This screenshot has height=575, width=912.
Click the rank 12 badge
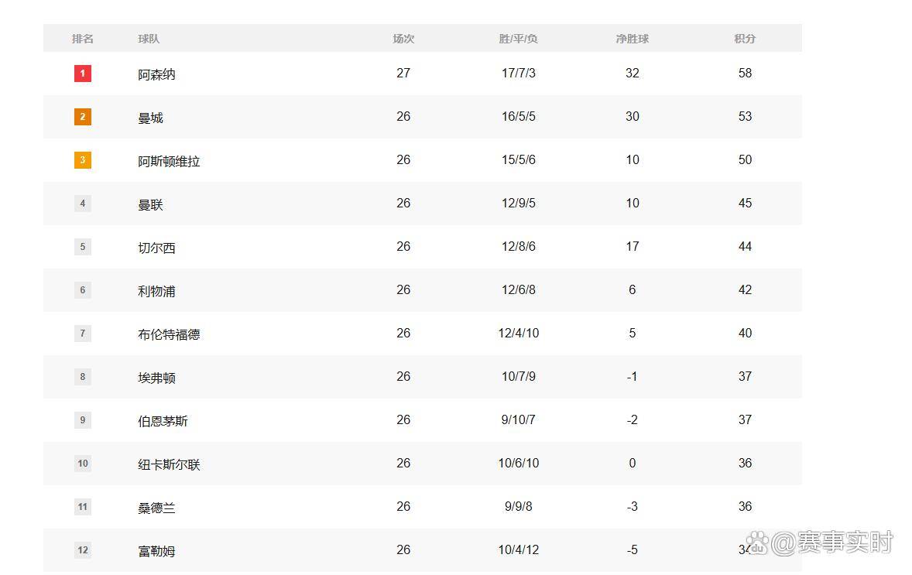click(x=83, y=550)
